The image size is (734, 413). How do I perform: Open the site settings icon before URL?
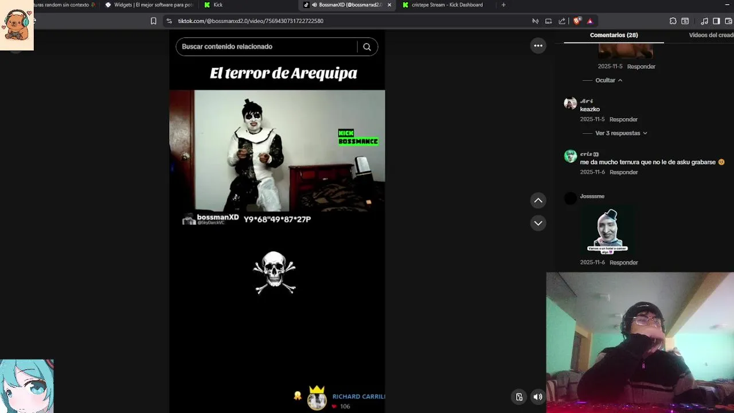coord(169,21)
